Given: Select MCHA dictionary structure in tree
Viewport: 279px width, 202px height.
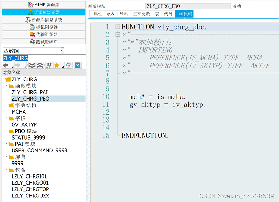Looking at the screenshot, I should click(19, 112).
